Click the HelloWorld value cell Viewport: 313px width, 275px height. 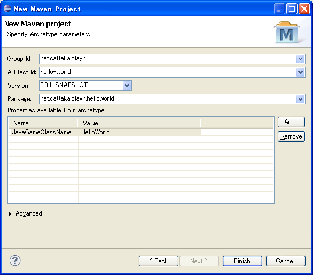(x=139, y=132)
